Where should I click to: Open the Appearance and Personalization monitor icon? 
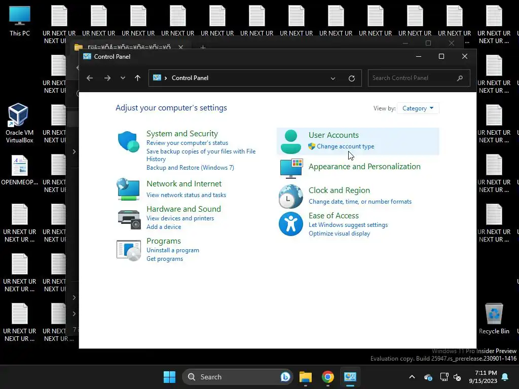coord(291,168)
